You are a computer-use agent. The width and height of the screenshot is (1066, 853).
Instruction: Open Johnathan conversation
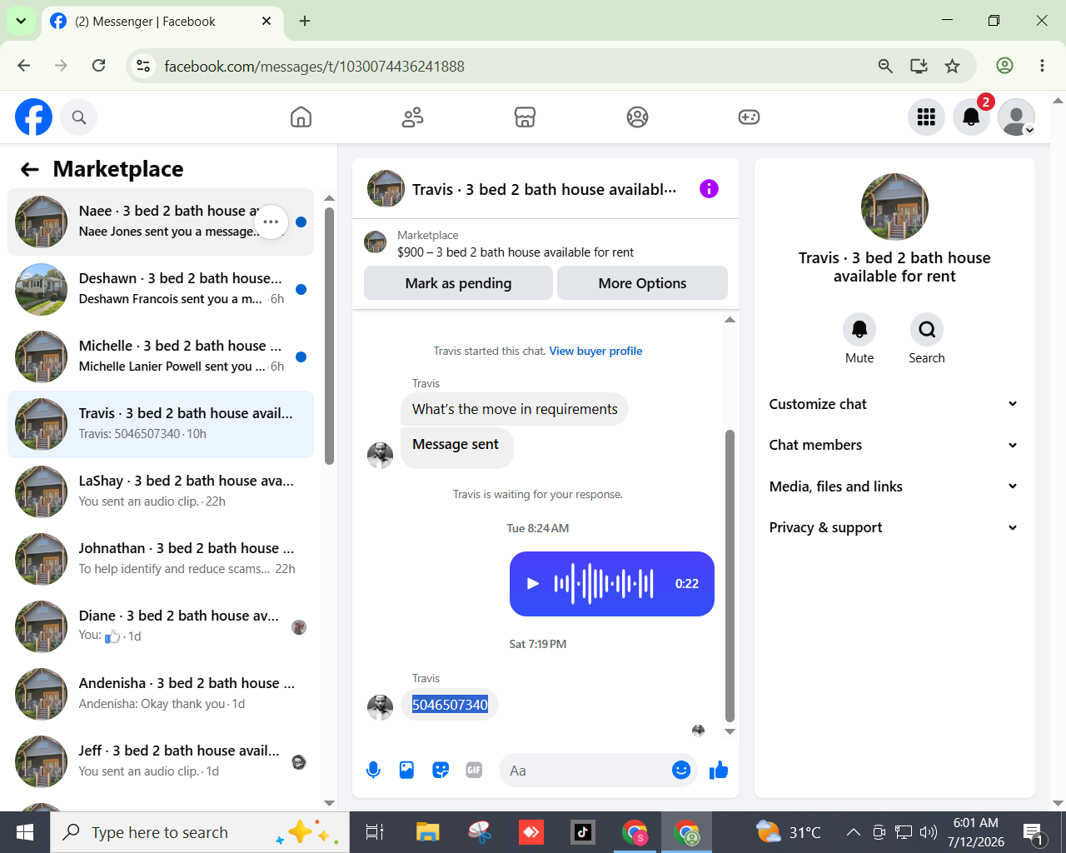(161, 559)
